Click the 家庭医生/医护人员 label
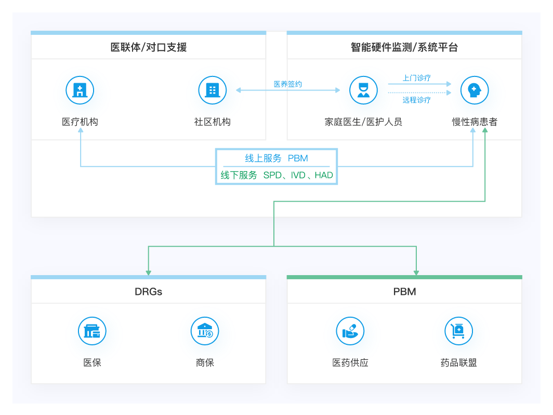The width and height of the screenshot is (553, 415). click(363, 122)
